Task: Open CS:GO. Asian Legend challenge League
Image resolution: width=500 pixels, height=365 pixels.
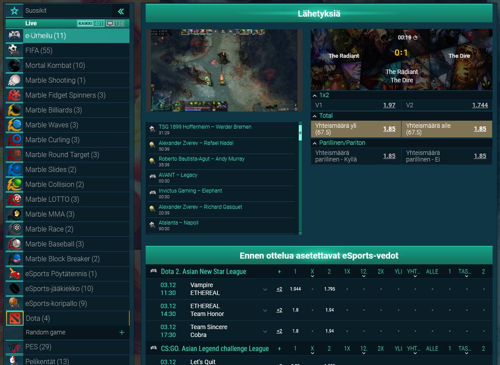Action: pos(215,349)
